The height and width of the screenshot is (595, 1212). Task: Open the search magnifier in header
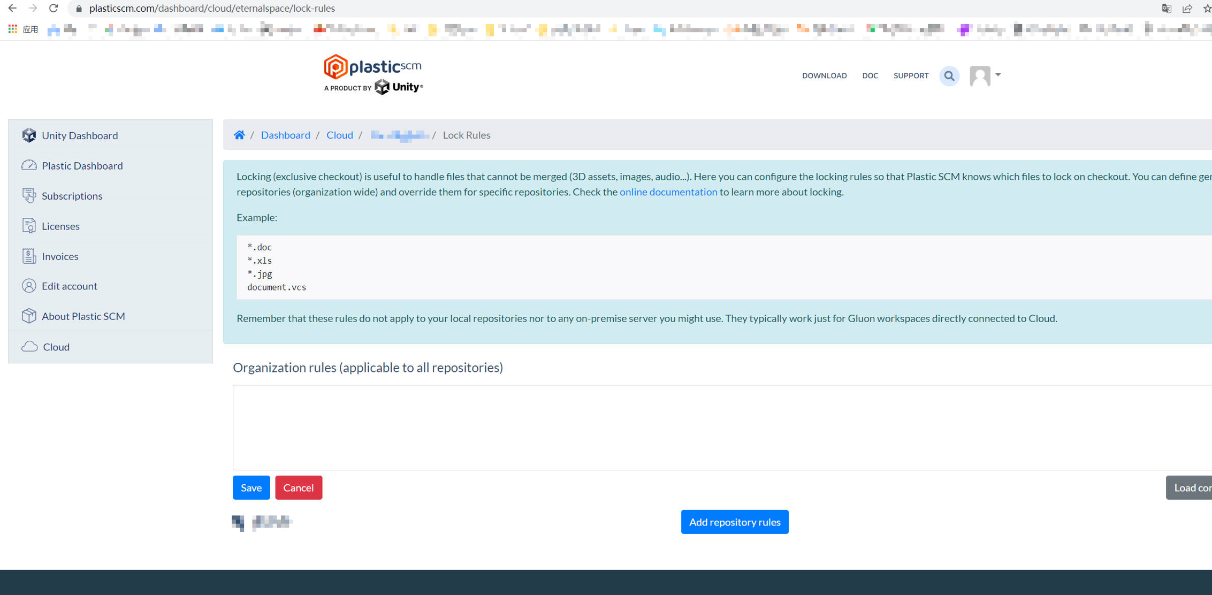(x=949, y=76)
